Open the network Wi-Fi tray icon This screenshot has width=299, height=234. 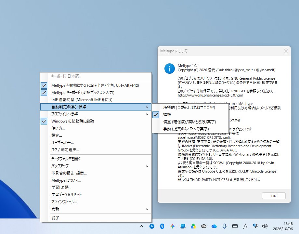255,226
